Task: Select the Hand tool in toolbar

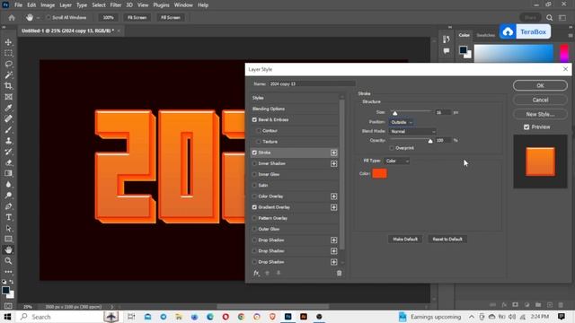Action: pyautogui.click(x=8, y=250)
